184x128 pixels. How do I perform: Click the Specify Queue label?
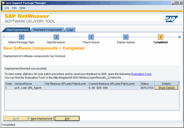point(56,42)
